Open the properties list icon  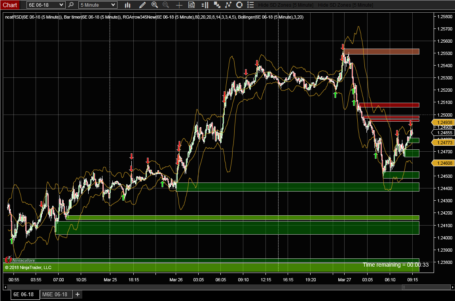pyautogui.click(x=250, y=5)
